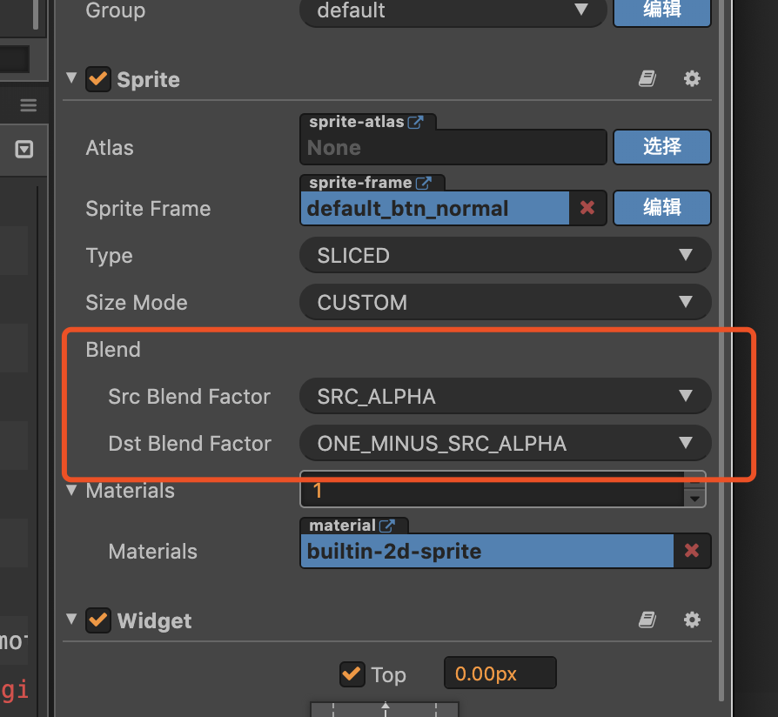Disable the Sprite component checkbox
Image resolution: width=778 pixels, height=717 pixels.
(x=97, y=80)
